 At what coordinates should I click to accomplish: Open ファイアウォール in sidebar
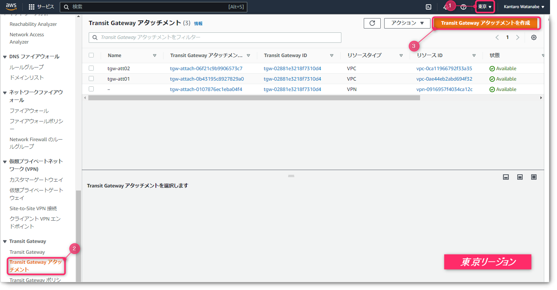29,111
